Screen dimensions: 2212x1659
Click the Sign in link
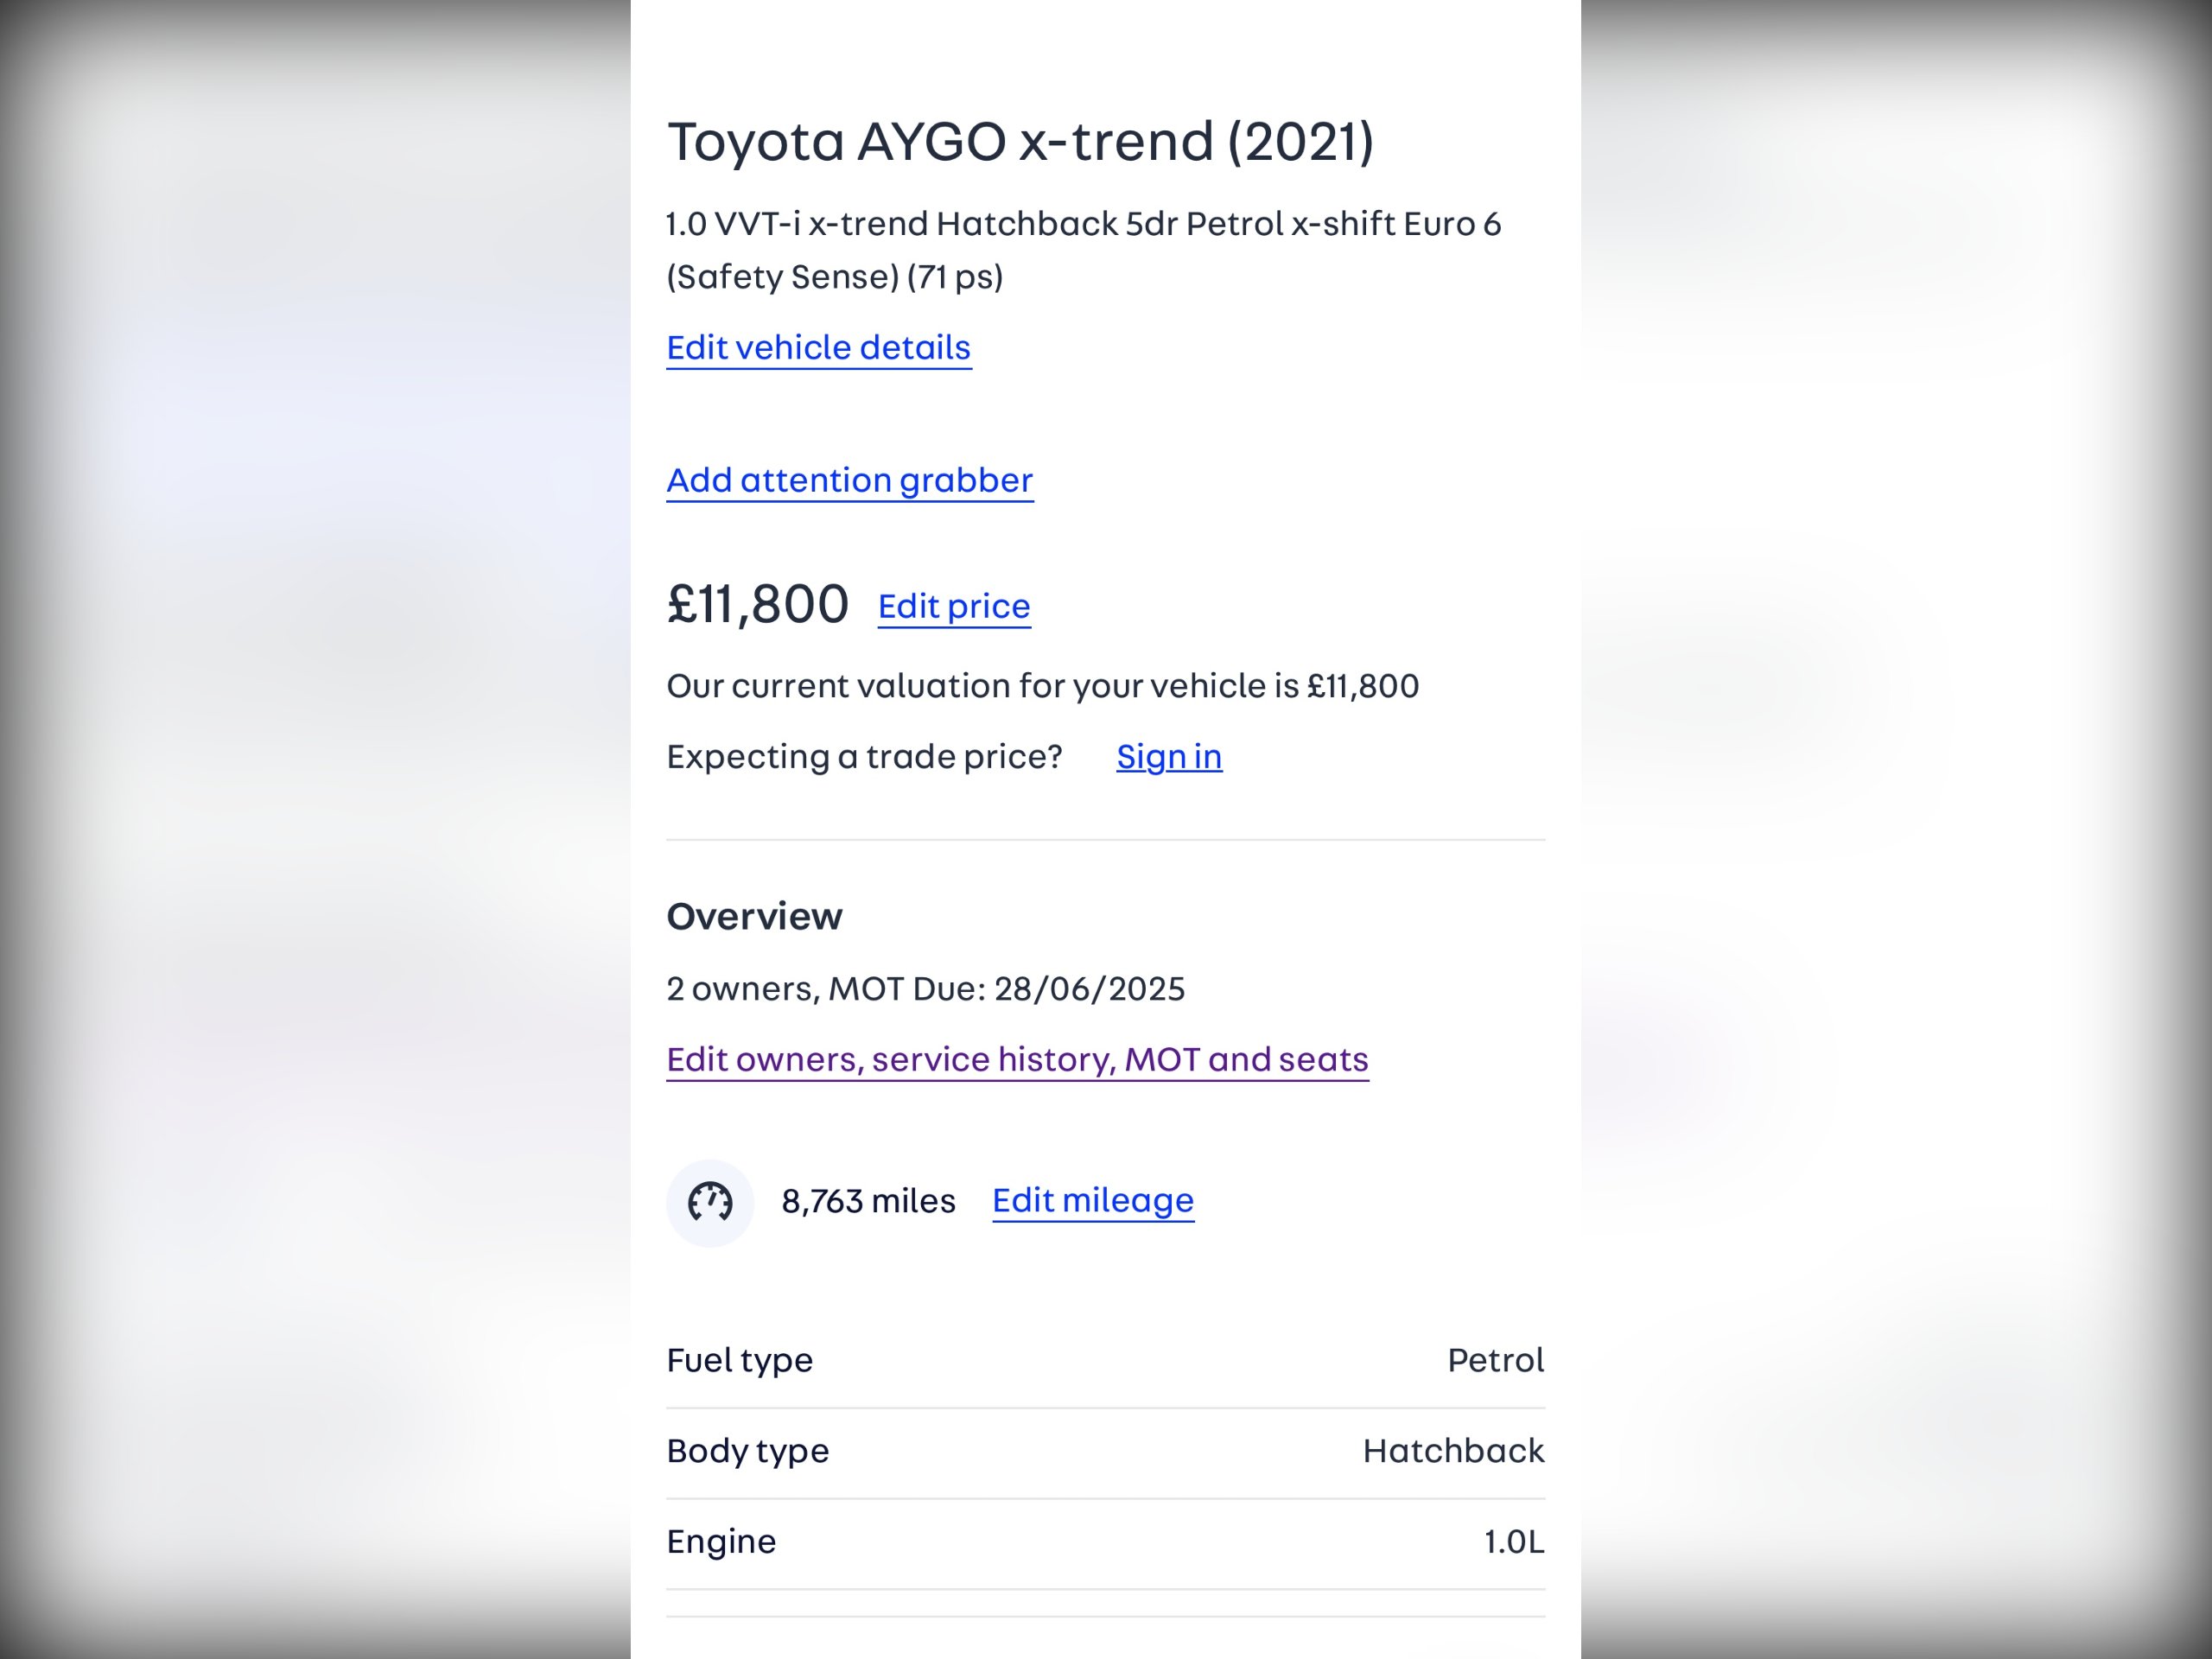[1169, 757]
